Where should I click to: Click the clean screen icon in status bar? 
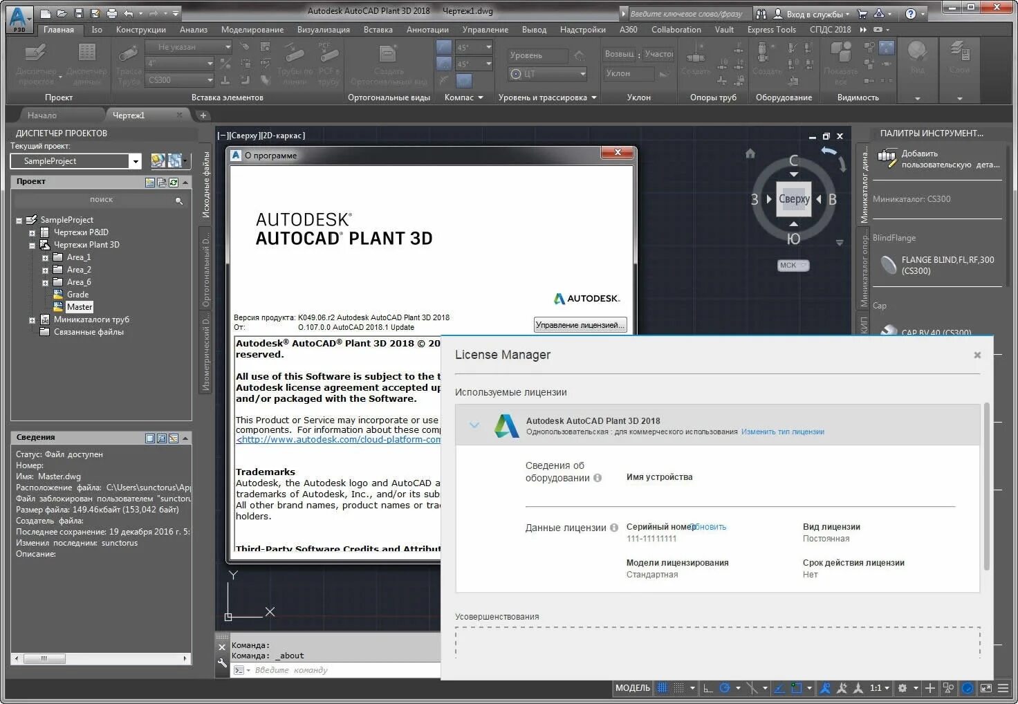click(x=985, y=688)
